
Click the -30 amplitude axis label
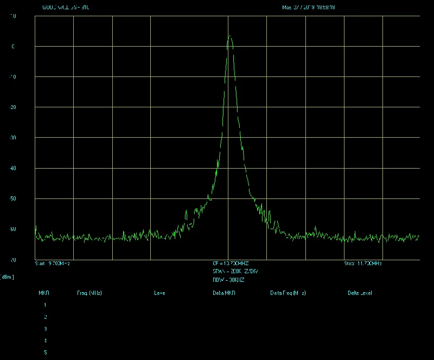(12, 138)
